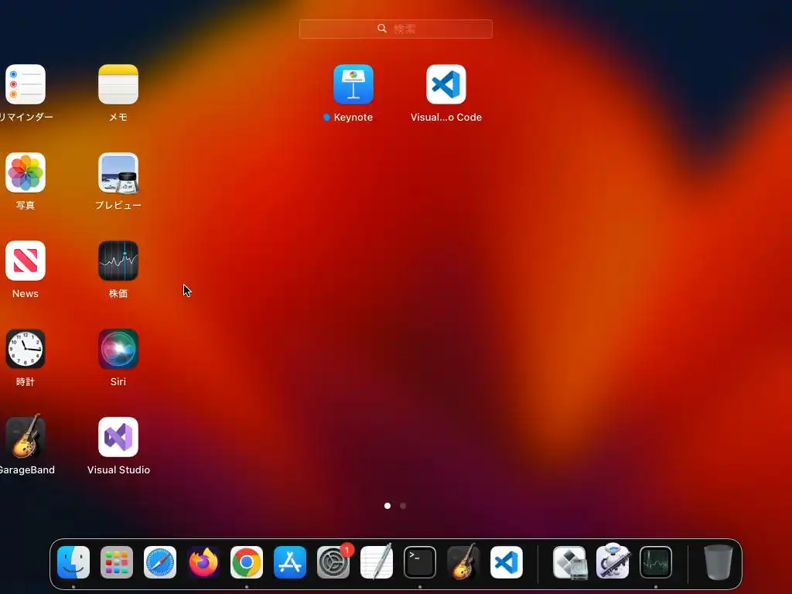Click the Visual Studio label text
792x594 pixels.
click(x=118, y=469)
